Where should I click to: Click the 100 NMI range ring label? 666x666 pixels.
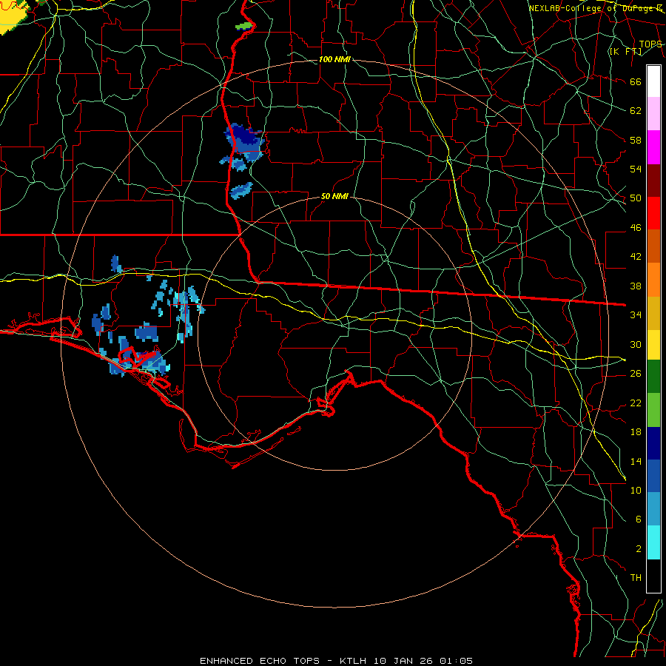[334, 59]
